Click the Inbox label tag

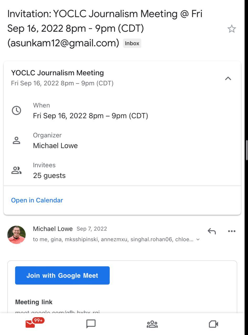pos(132,43)
